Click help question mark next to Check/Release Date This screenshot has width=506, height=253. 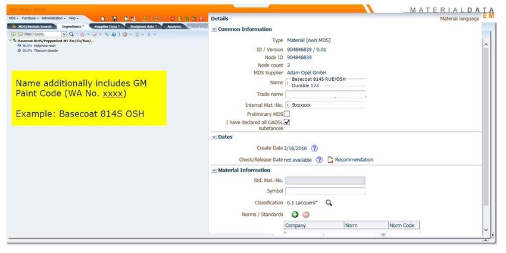(319, 160)
